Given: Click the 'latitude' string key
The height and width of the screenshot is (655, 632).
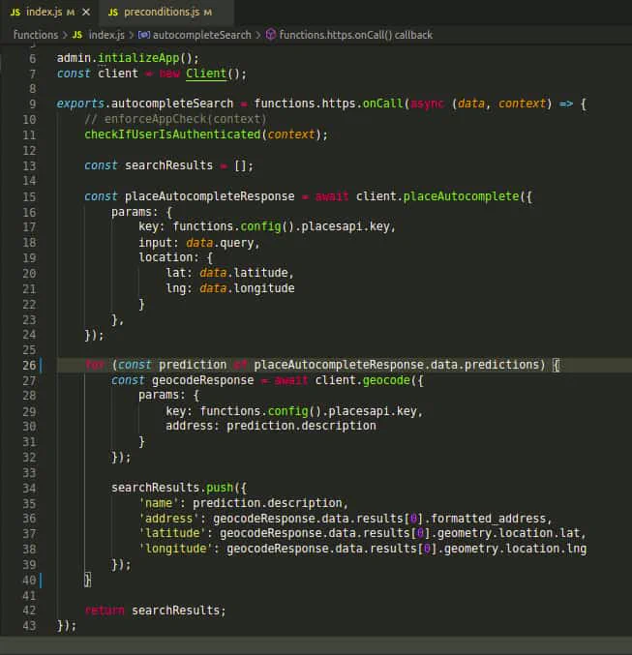Looking at the screenshot, I should pyautogui.click(x=172, y=533).
